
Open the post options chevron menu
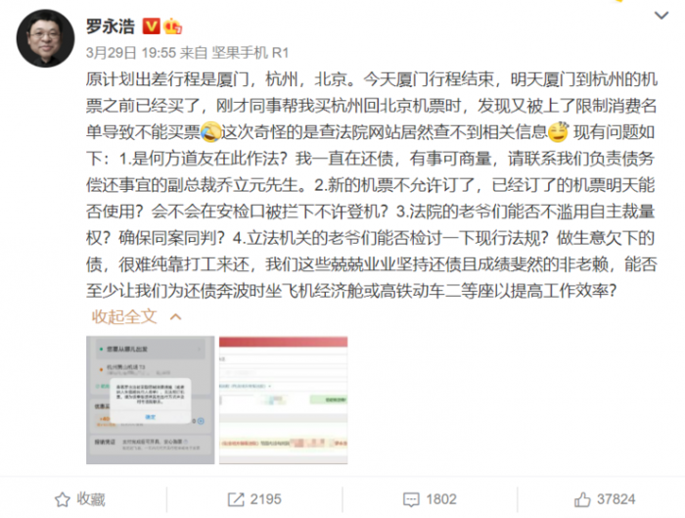click(662, 16)
